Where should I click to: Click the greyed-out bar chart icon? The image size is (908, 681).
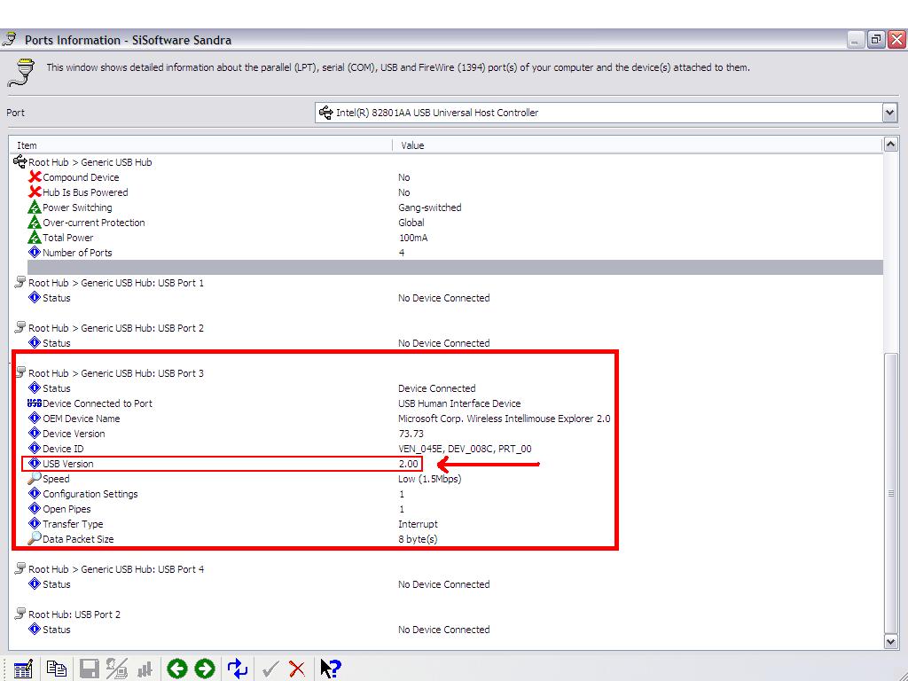coord(145,669)
